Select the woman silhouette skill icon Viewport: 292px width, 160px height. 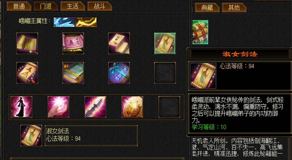(21, 107)
